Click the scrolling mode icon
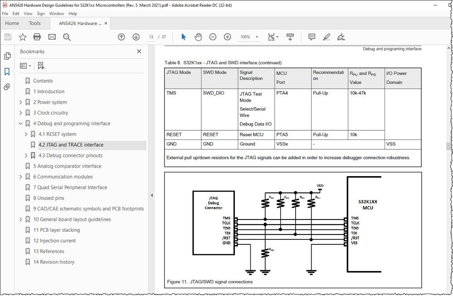The image size is (453, 296). click(290, 37)
